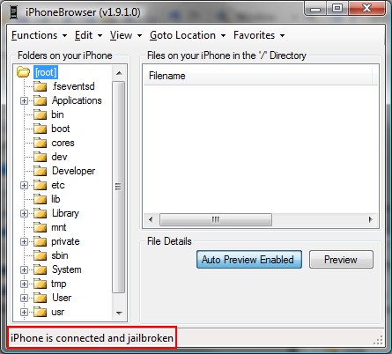This screenshot has width=392, height=354.
Task: Open the Favorites dropdown menu
Action: [x=259, y=35]
